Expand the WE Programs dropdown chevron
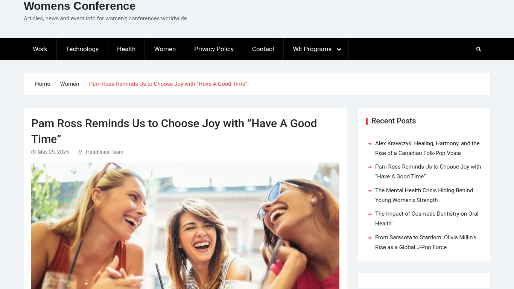The width and height of the screenshot is (514, 289). (x=339, y=49)
